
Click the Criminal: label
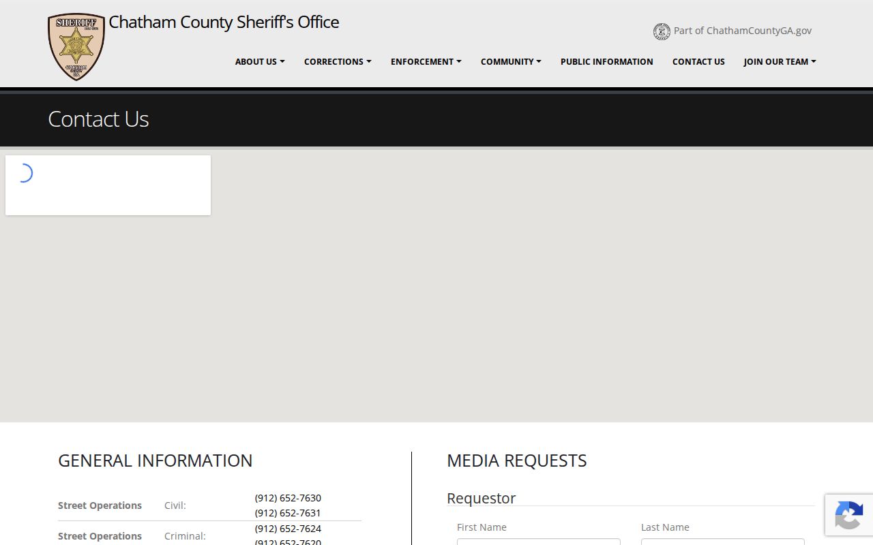pos(185,536)
